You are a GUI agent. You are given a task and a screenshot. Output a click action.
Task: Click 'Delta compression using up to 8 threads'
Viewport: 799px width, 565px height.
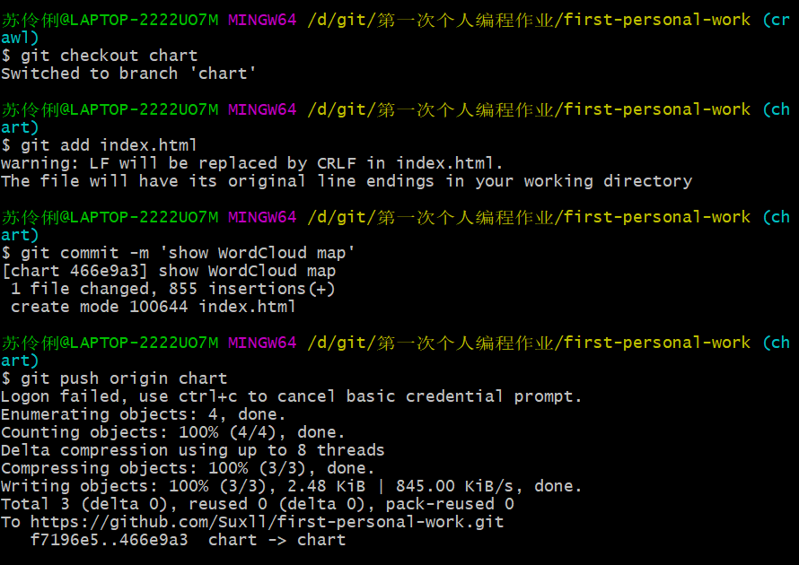(193, 450)
